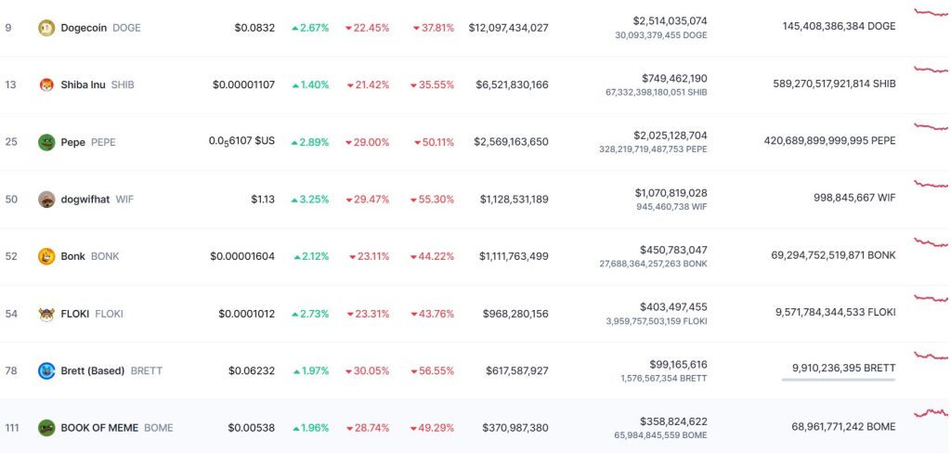This screenshot has height=453, width=951.
Task: Click the Bonk coin logo icon
Action: pos(46,256)
